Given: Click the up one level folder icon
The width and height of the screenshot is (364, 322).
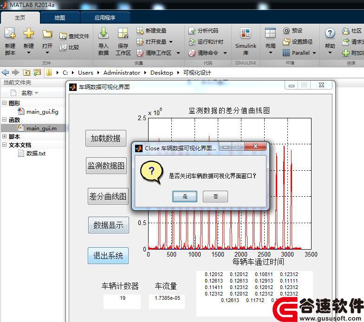Looking at the screenshot, I should 26,72.
